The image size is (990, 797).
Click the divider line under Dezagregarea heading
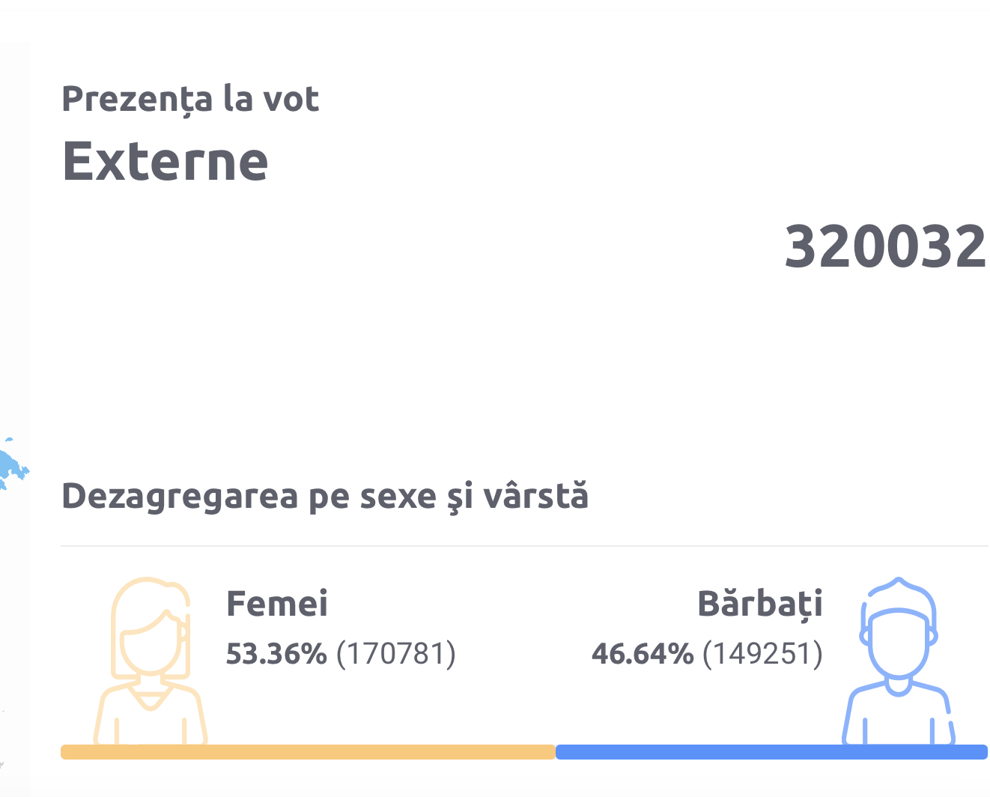(x=524, y=546)
